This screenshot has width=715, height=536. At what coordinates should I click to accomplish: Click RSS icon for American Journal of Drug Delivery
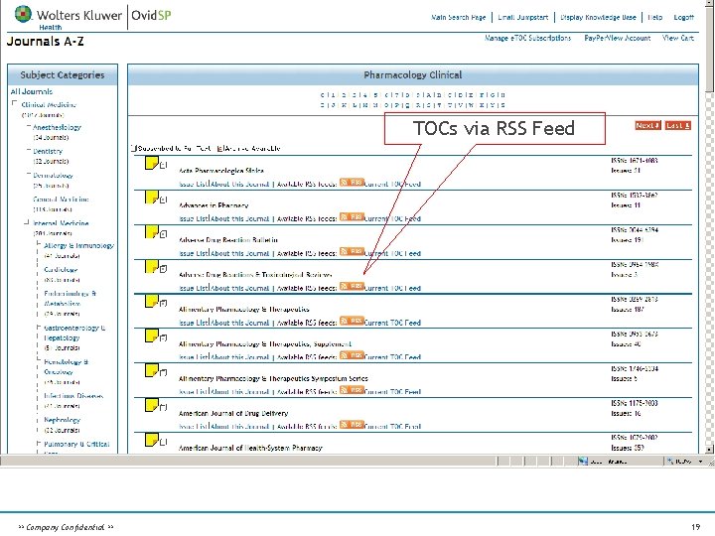352,425
